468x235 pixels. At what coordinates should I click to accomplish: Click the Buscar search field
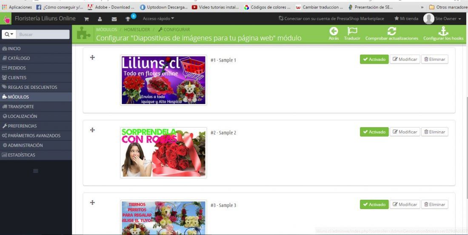click(x=43, y=34)
